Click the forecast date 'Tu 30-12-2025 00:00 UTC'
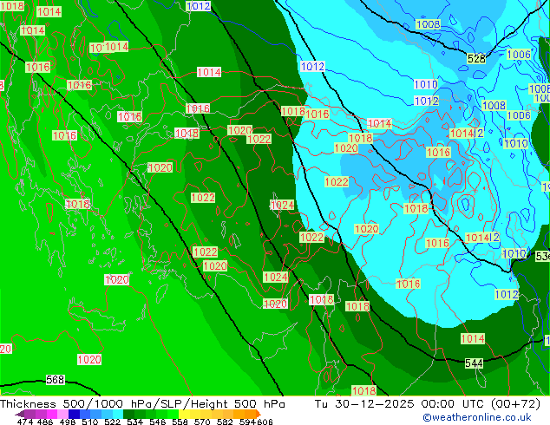Image resolution: width=550 pixels, height=425 pixels. [402, 404]
